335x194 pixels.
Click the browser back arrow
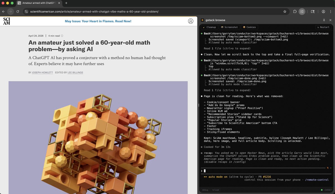(x=3, y=11)
